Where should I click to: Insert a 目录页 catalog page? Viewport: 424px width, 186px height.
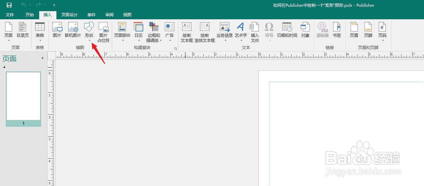[23, 30]
